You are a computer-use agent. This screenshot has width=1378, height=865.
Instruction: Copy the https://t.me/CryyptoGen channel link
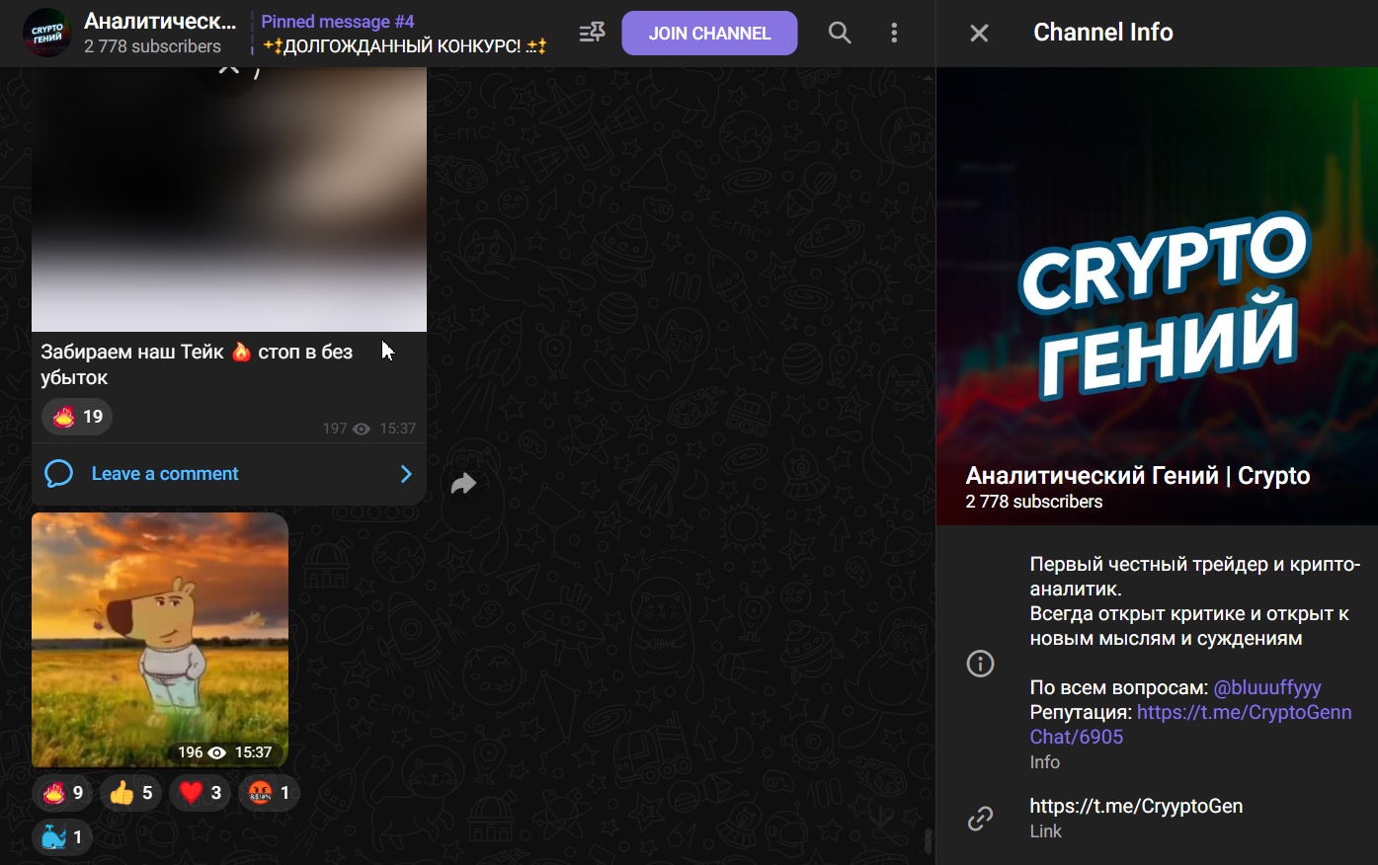(x=1136, y=806)
